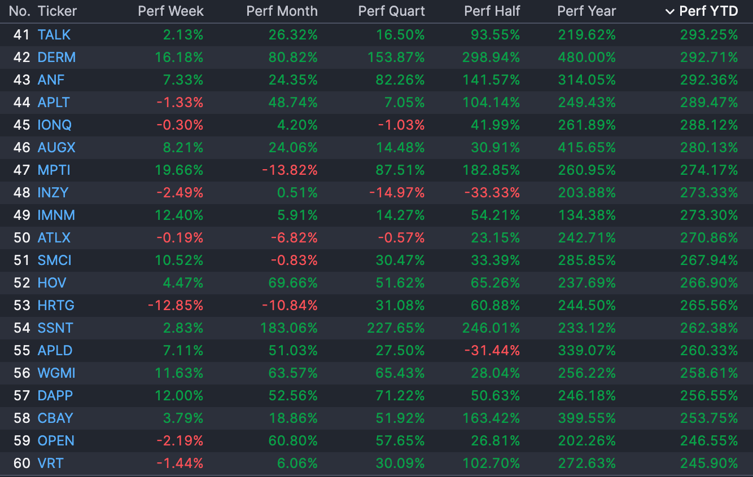Screen dimensions: 753x477
Task: Select IMNM's Perf Year value 134.38%
Action: coord(587,215)
